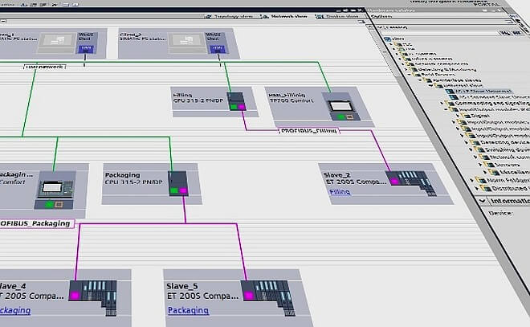Select the highlighted AS-i Slave Universal entry

point(479,91)
